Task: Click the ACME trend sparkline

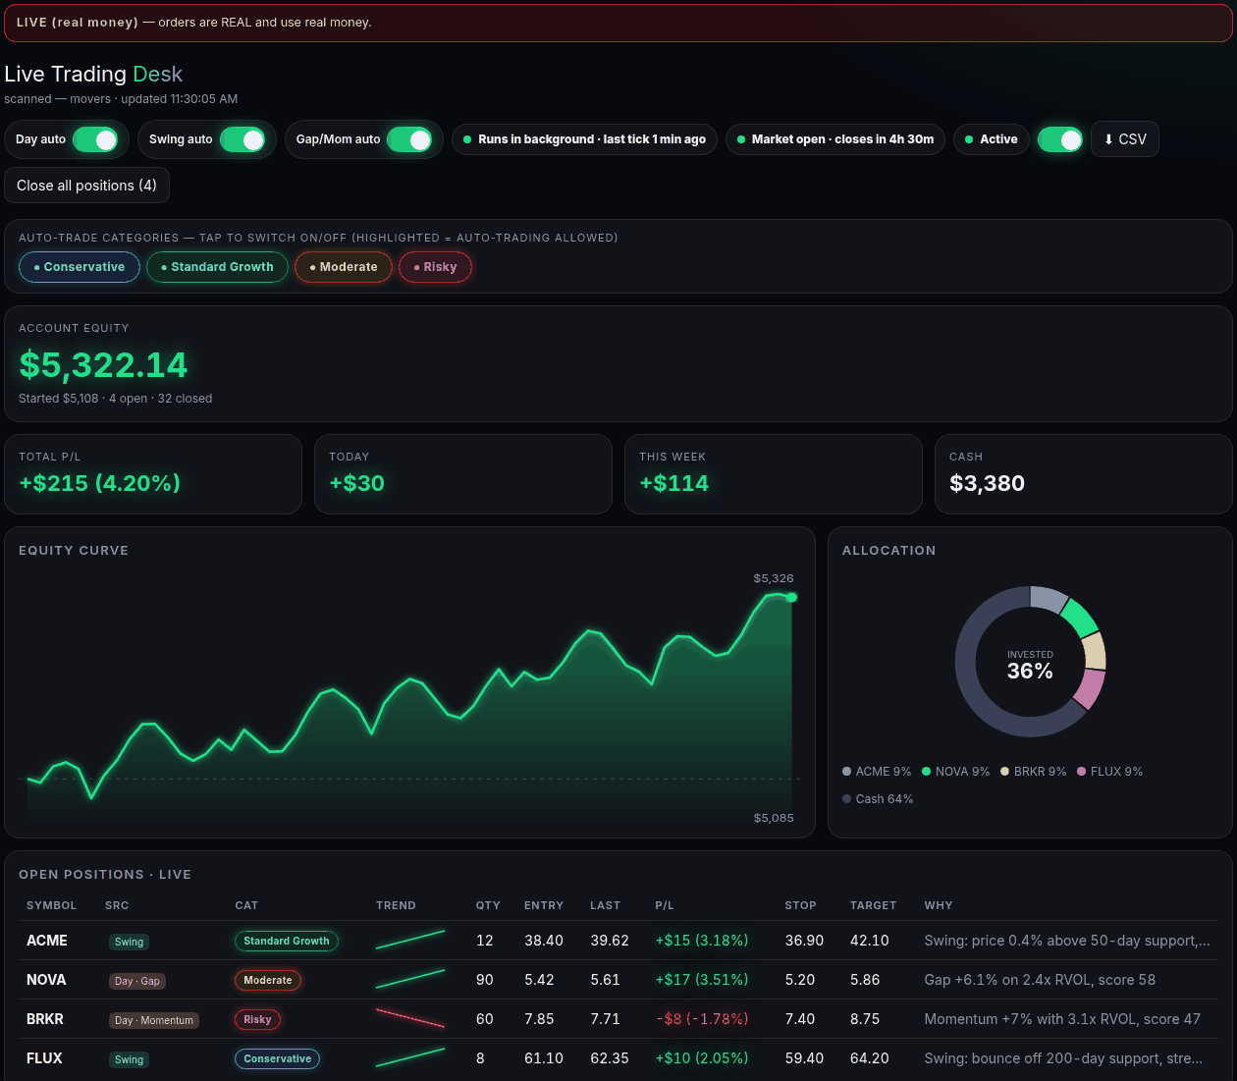Action: (x=410, y=941)
